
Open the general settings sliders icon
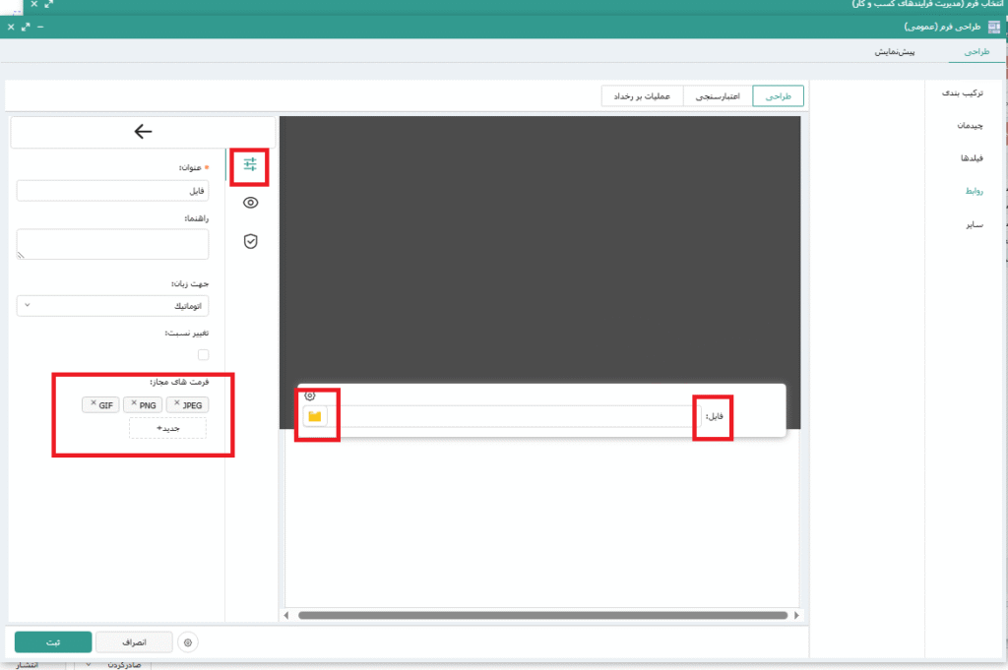(x=250, y=164)
